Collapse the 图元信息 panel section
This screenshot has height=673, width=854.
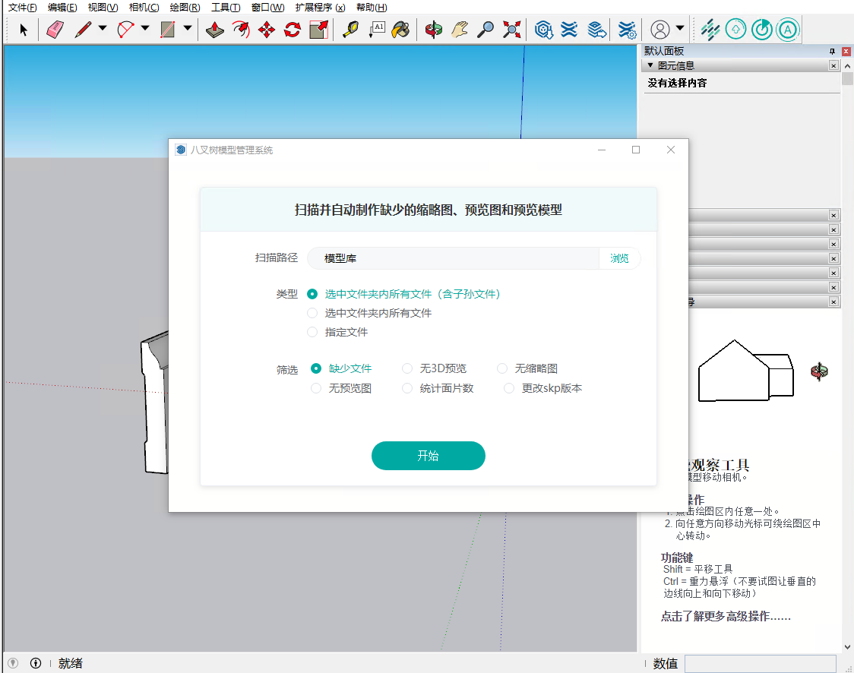(x=650, y=65)
